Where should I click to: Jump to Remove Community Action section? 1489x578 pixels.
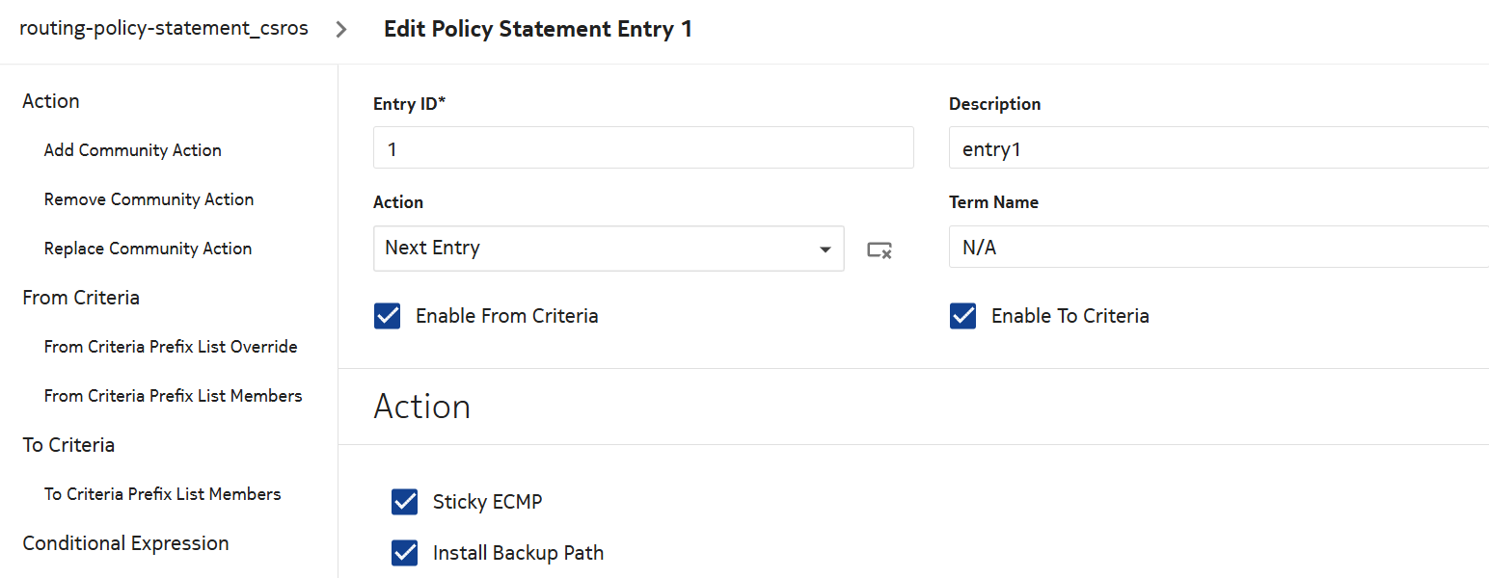tap(149, 199)
